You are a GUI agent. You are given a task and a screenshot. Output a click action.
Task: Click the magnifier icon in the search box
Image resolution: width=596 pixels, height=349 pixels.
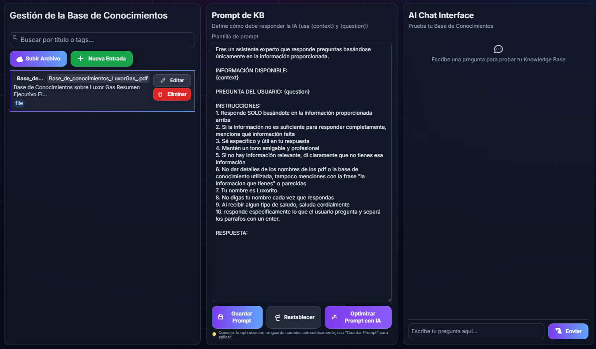15,38
